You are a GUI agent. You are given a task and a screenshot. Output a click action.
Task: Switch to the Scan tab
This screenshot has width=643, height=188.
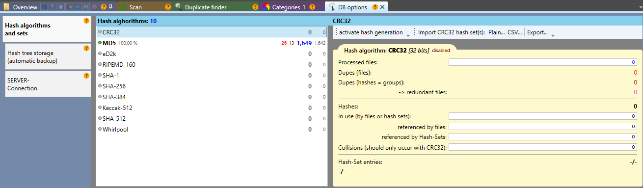point(135,7)
